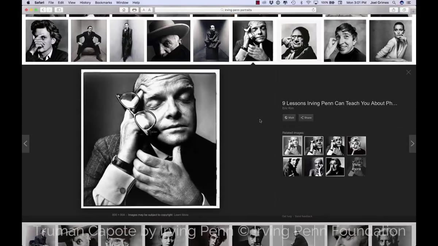Show the next image with right arrow
438x246 pixels.
pyautogui.click(x=412, y=144)
